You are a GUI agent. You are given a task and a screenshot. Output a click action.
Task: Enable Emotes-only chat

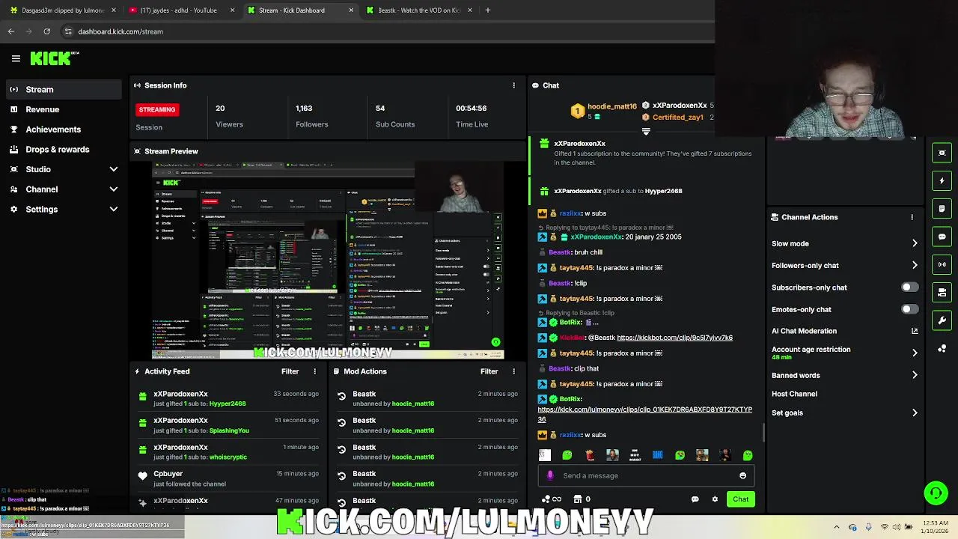click(x=909, y=309)
